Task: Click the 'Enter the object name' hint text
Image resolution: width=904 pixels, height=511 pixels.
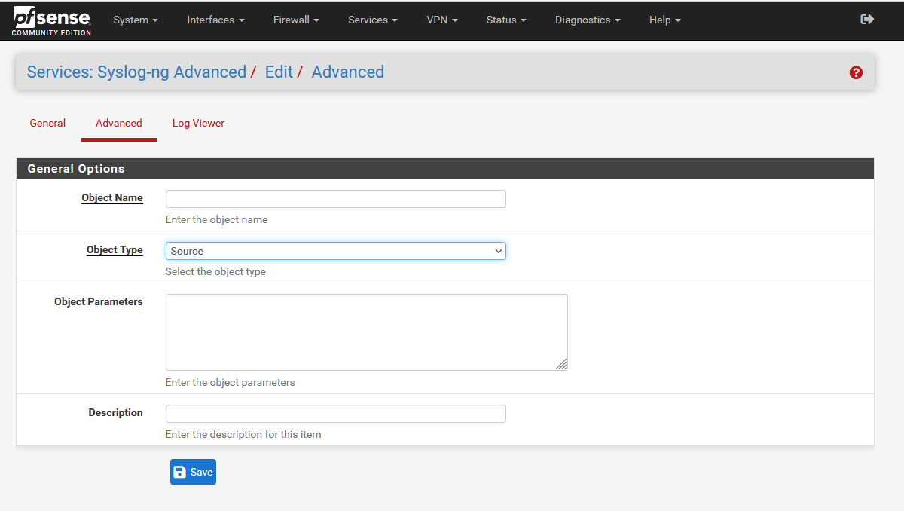Action: (217, 220)
